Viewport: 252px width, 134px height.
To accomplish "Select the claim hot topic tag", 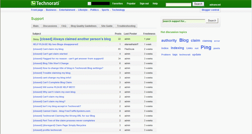I will click(195, 40).
